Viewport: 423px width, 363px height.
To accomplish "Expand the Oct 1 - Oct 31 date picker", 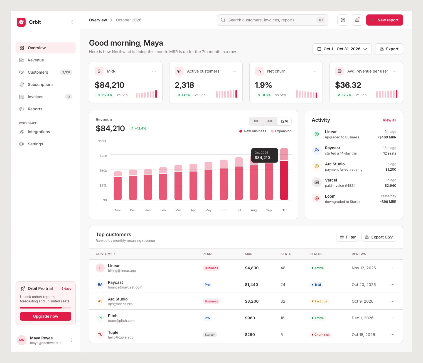I will tap(342, 49).
